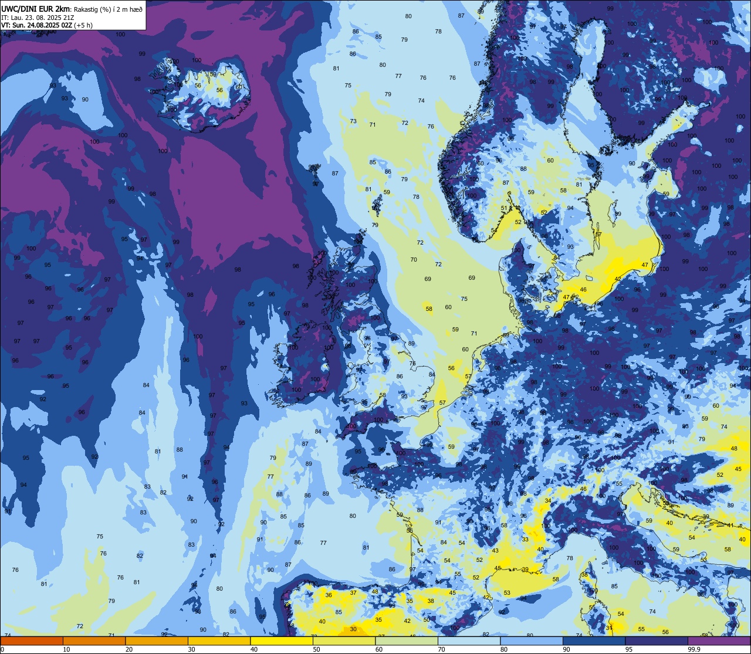Click the valid time "VT: Sun. 24.08.2025 02Z (+5 h)"
751x654 pixels.
pyautogui.click(x=47, y=25)
